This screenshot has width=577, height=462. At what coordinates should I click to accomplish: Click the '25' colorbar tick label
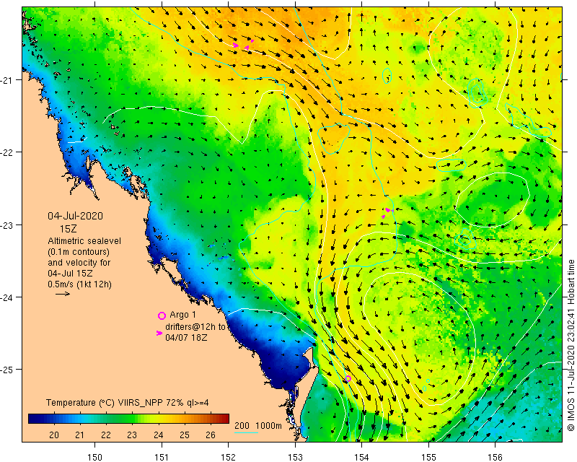click(185, 435)
